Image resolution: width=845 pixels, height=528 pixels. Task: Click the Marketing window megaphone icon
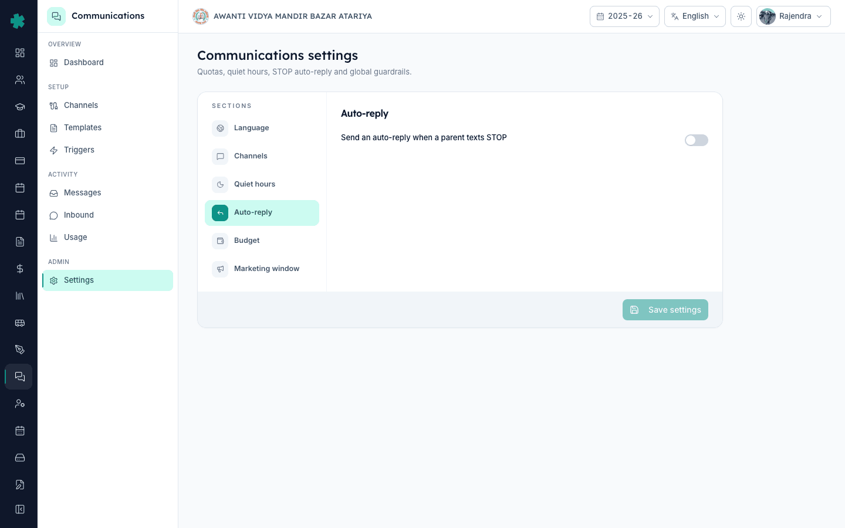pyautogui.click(x=220, y=269)
